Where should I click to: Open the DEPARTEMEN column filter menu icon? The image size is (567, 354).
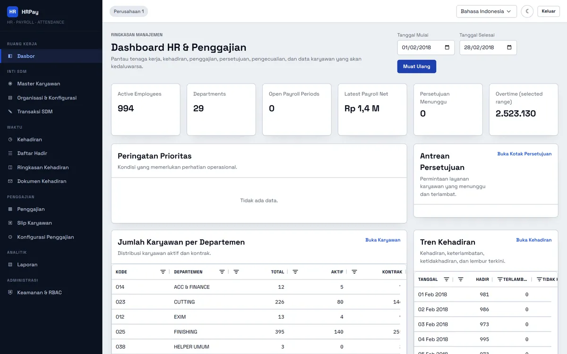tap(222, 272)
